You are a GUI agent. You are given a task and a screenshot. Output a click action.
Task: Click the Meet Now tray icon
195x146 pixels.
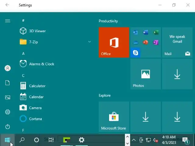(141, 140)
